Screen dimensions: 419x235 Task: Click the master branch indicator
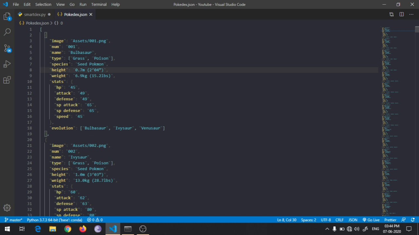13,220
